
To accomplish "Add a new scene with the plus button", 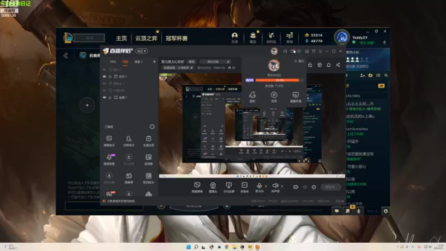I will (154, 61).
